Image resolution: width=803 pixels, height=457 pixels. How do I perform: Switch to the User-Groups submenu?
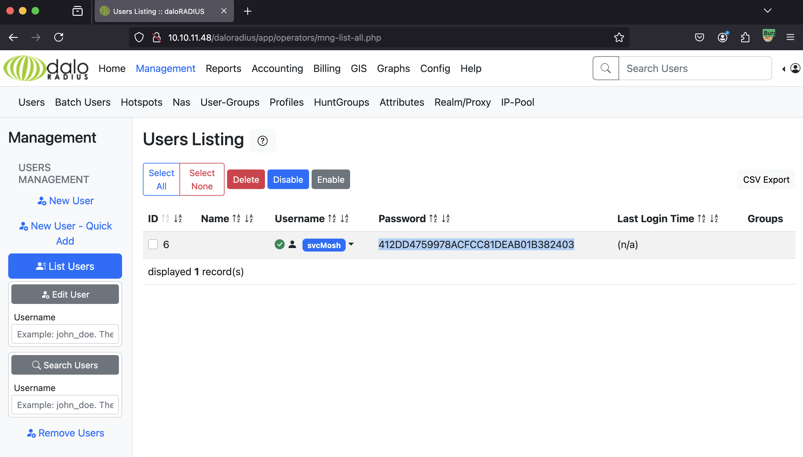(x=230, y=102)
